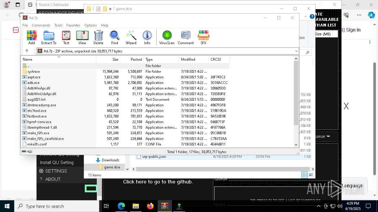378x212 pixels.
Task: Click the Delete trash icon
Action: click(x=98, y=37)
